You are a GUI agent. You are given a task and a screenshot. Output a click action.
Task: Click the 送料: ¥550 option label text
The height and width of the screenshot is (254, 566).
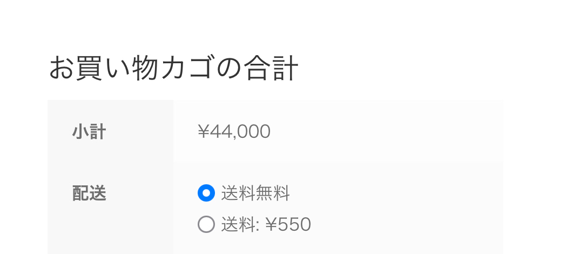click(266, 224)
